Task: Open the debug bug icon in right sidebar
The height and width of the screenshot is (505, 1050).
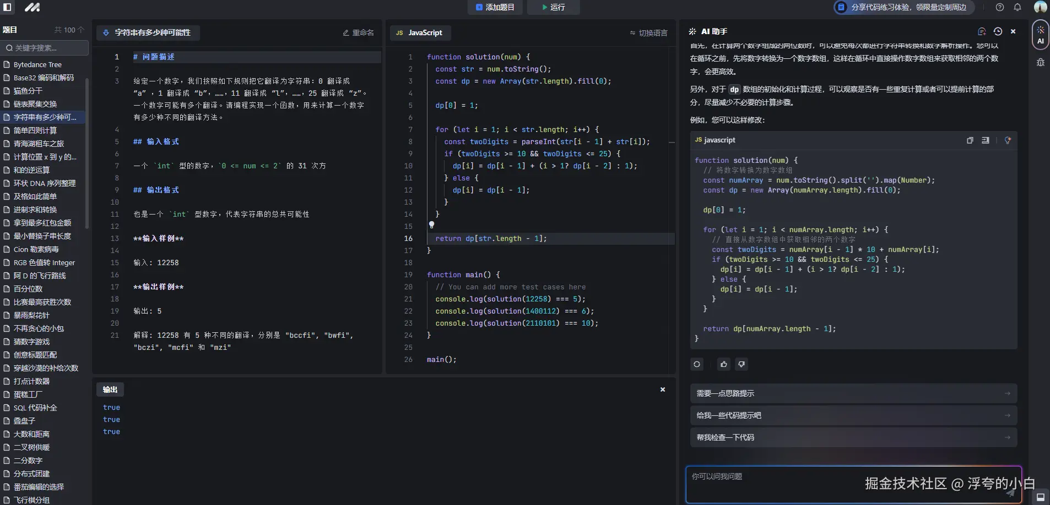Action: 1040,62
